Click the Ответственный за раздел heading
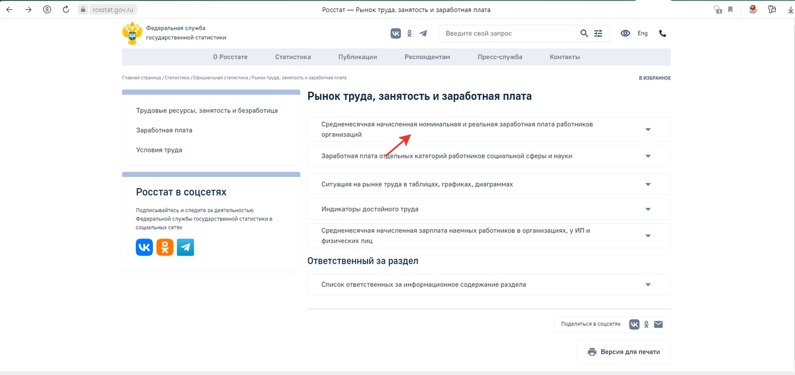 [363, 261]
